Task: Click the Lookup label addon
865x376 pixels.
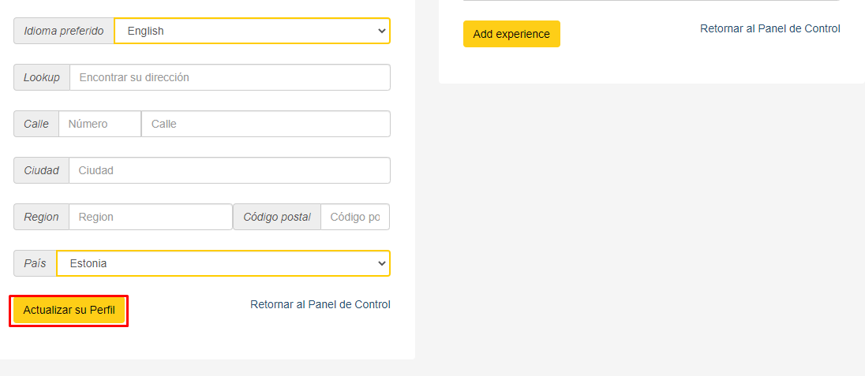Action: coord(42,77)
